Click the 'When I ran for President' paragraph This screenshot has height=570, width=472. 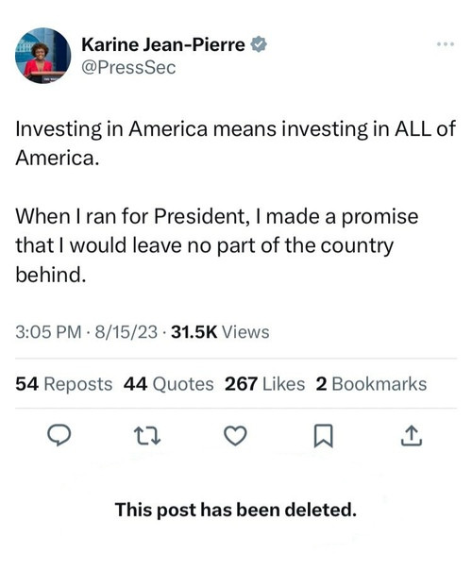click(x=217, y=245)
